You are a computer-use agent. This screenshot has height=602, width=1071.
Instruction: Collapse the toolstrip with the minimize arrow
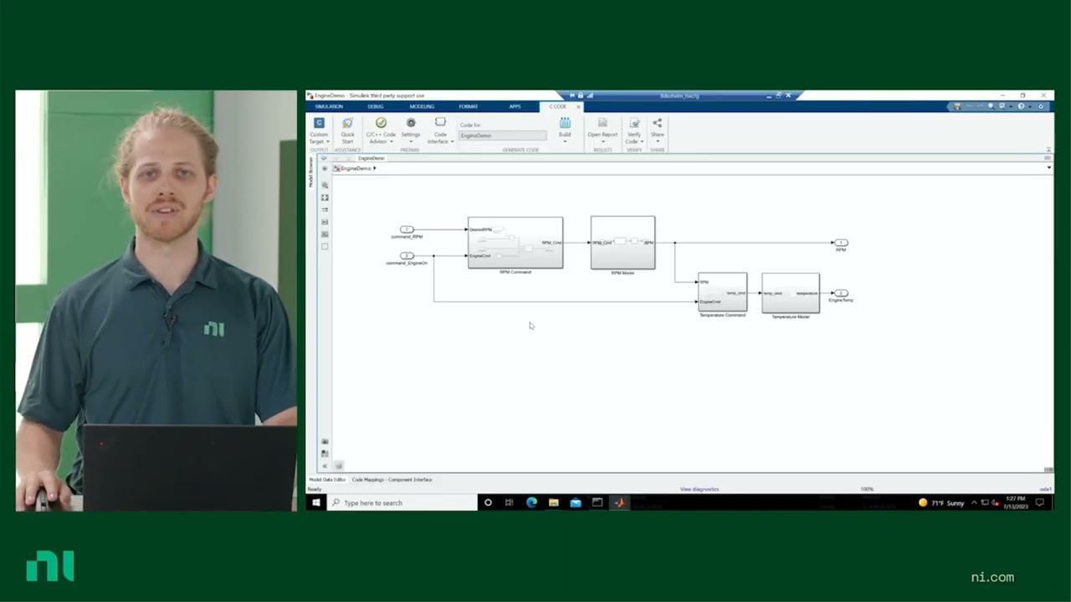pos(1048,150)
